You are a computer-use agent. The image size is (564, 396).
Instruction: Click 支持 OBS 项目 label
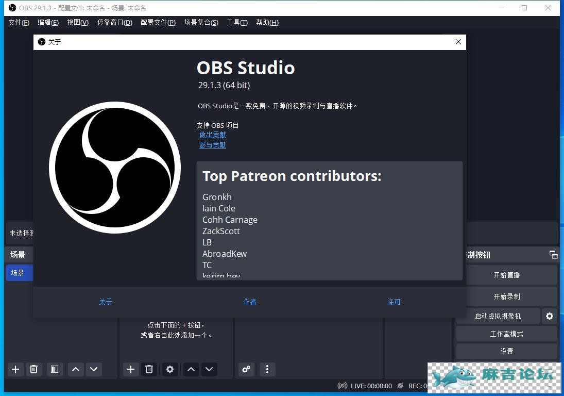pos(217,125)
